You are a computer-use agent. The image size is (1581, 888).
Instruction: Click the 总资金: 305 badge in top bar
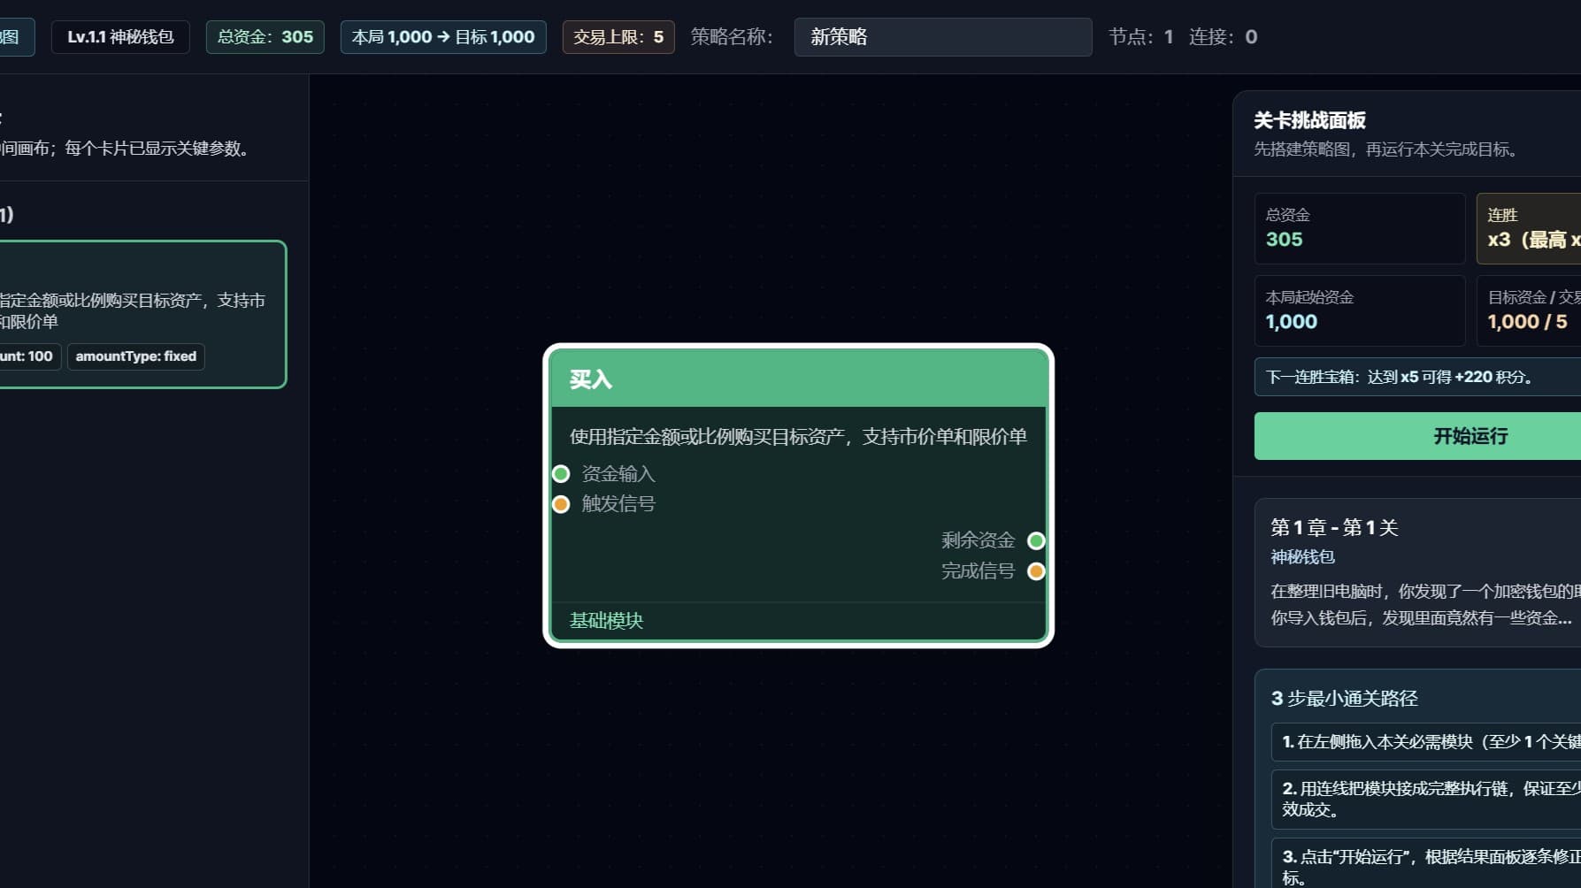coord(265,37)
